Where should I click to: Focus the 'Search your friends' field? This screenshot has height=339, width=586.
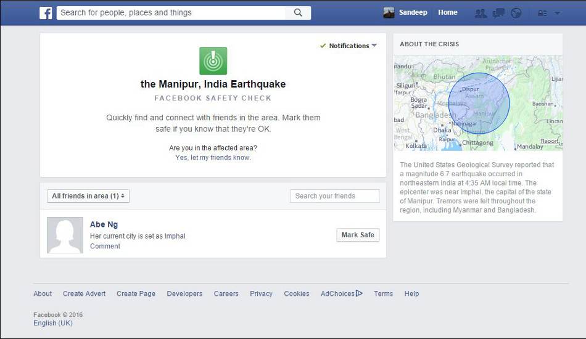[334, 196]
